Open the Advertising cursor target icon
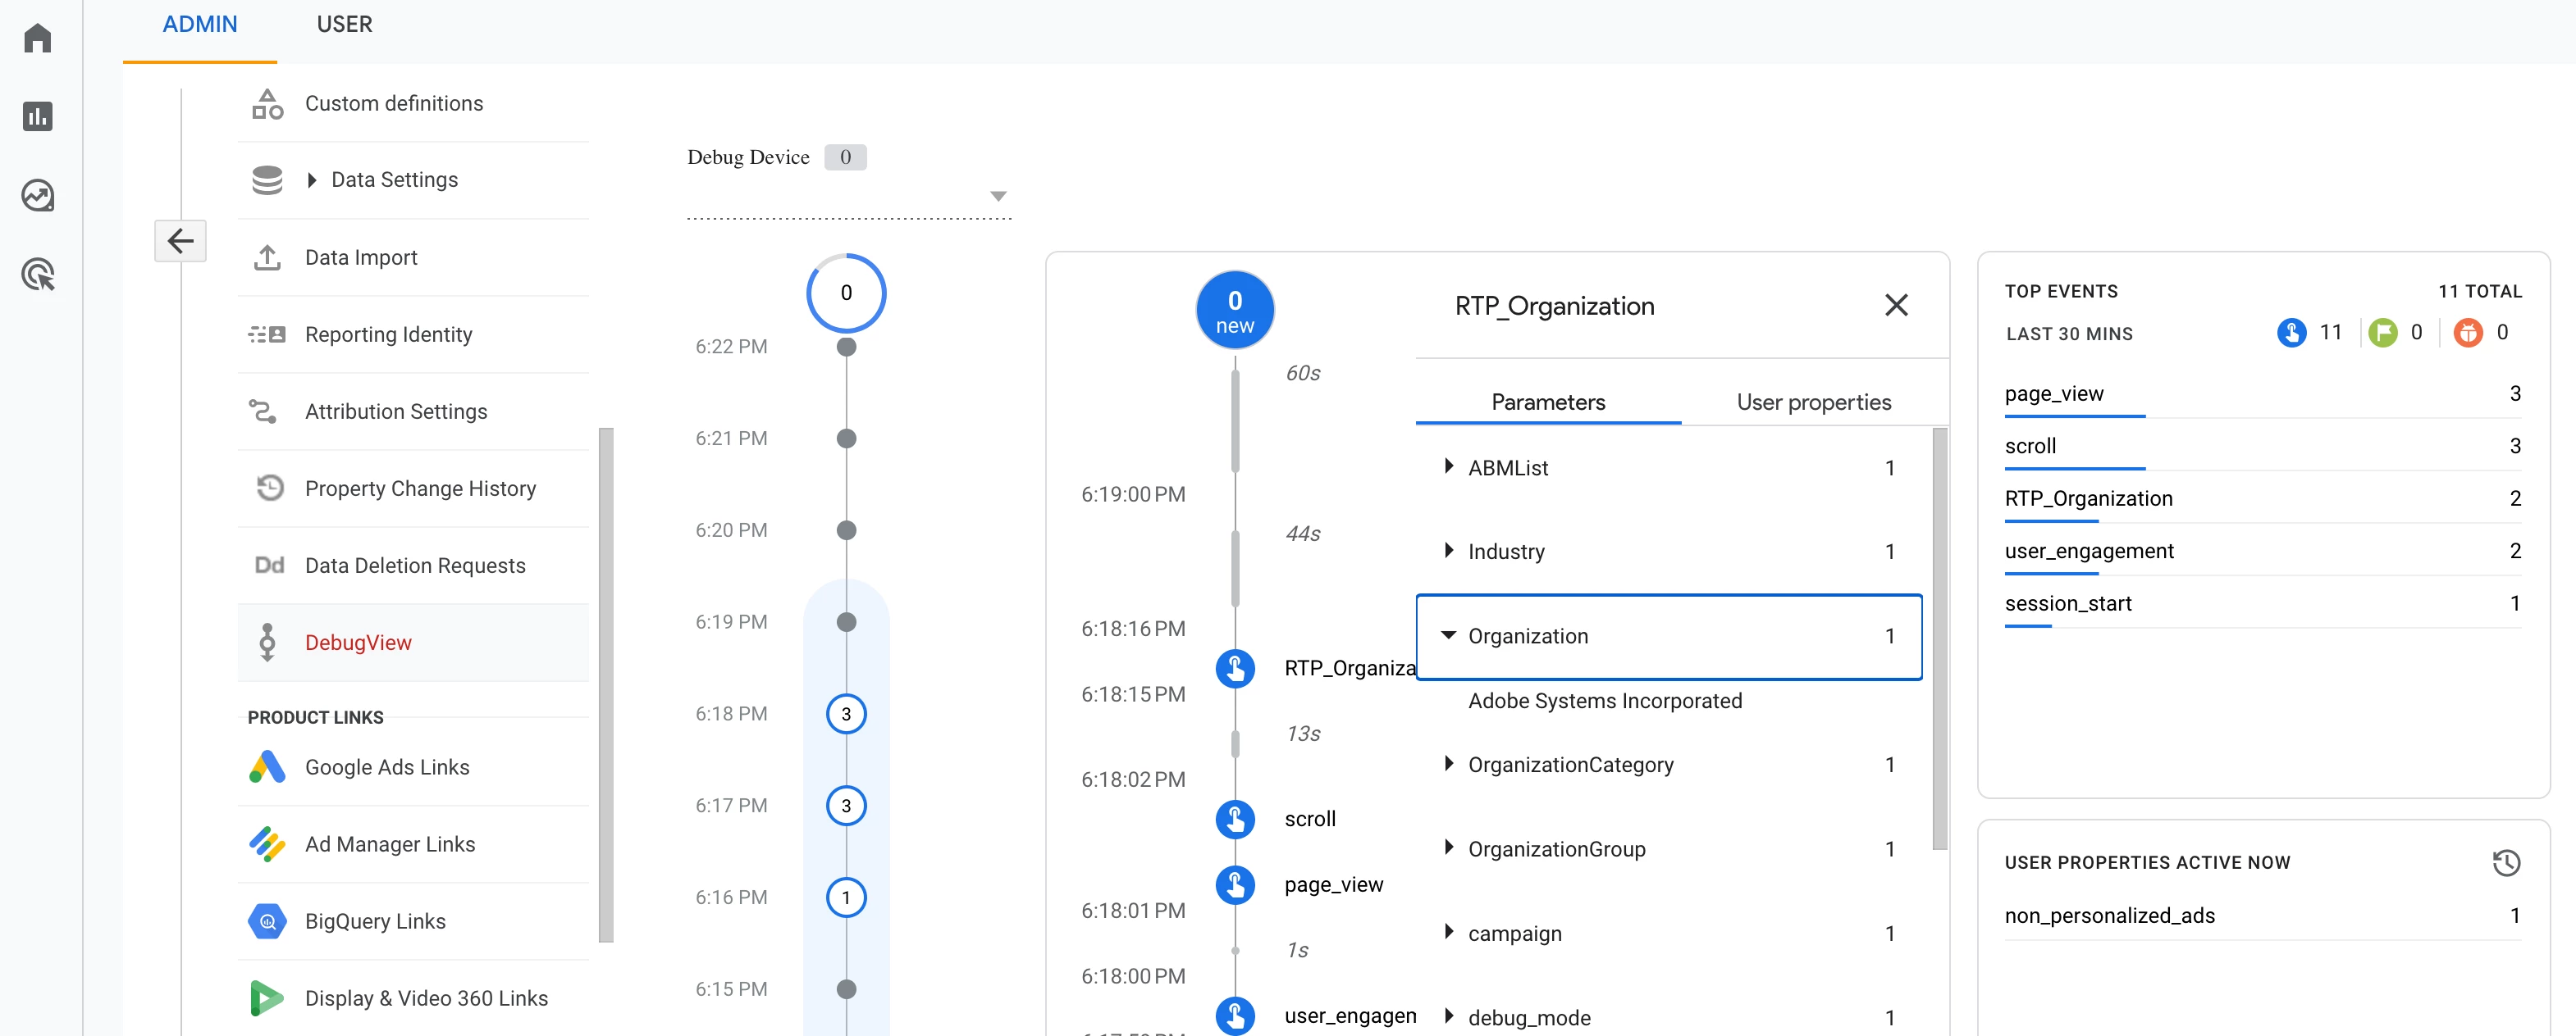 point(38,274)
